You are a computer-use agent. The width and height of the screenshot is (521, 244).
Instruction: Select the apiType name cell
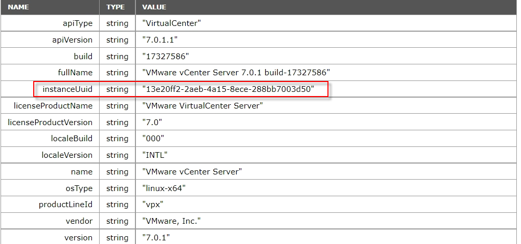(50, 23)
